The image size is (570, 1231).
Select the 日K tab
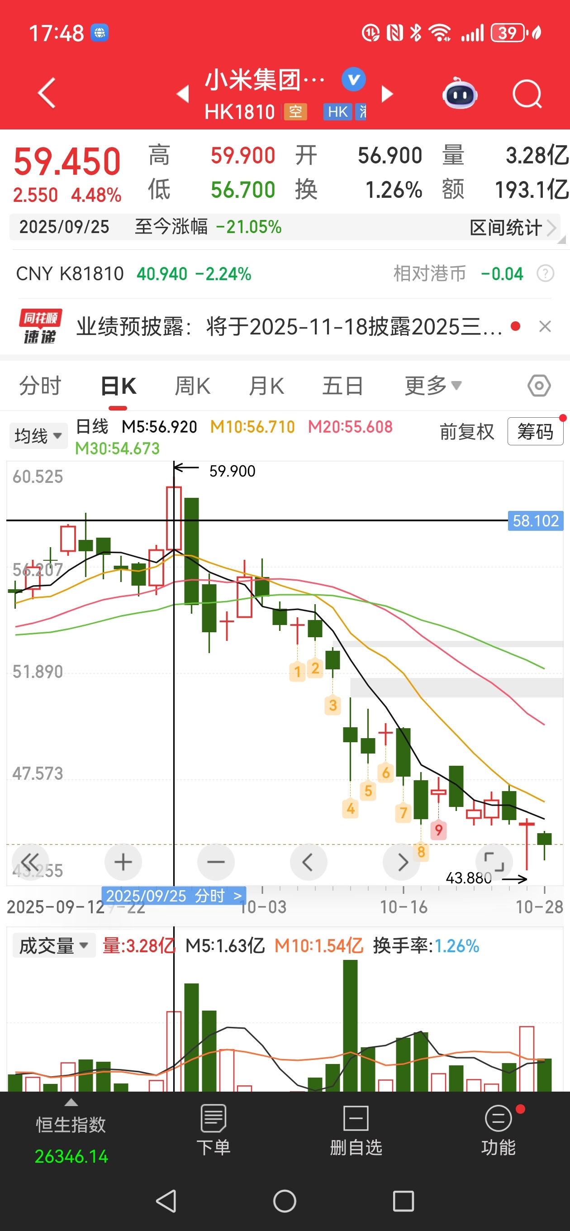click(118, 386)
